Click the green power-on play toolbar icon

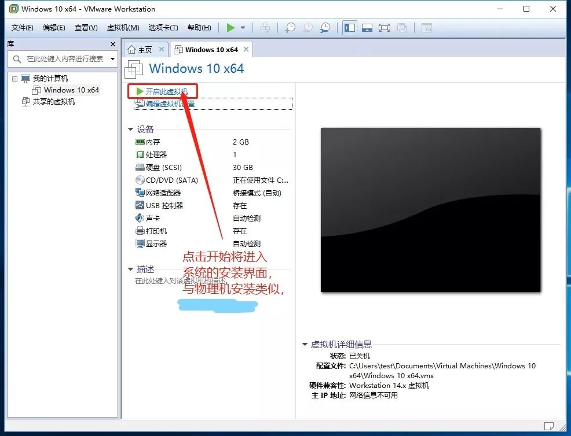click(230, 28)
